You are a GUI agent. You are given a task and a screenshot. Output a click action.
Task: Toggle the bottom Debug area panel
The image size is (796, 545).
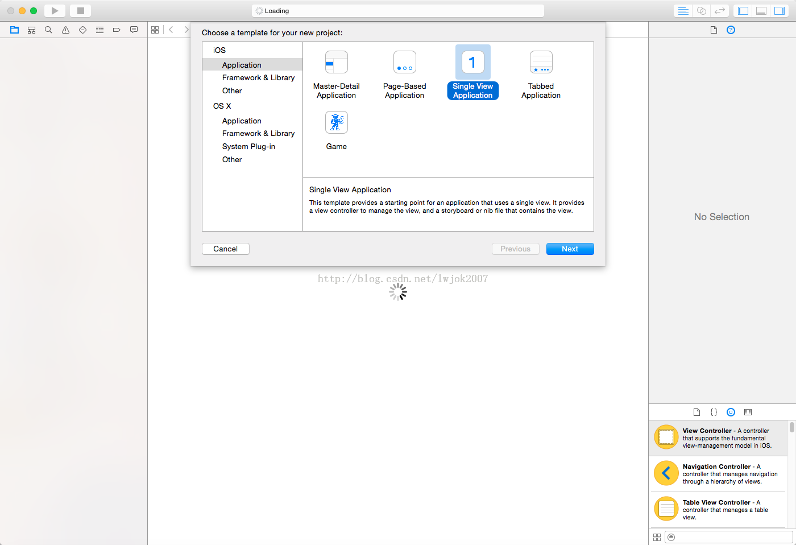tap(761, 11)
